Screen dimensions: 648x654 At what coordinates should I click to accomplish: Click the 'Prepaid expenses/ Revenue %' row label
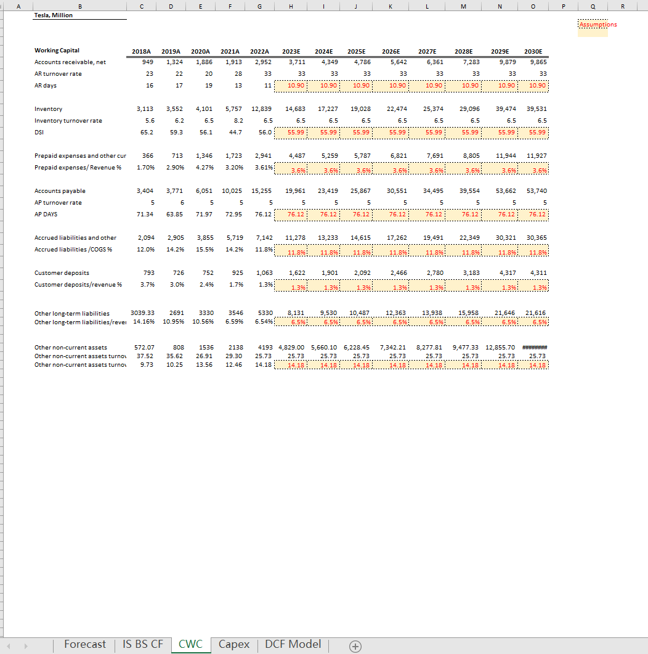78,167
